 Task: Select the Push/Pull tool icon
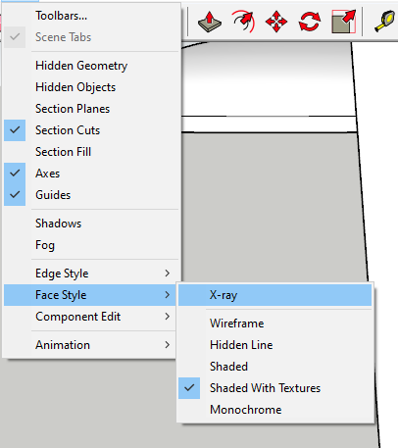210,22
